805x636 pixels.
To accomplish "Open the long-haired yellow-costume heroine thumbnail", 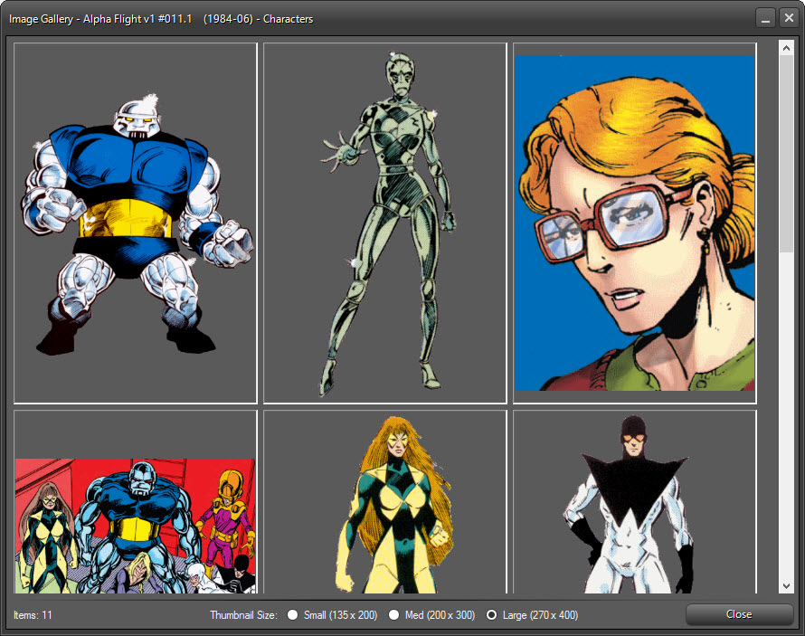I will [x=385, y=502].
